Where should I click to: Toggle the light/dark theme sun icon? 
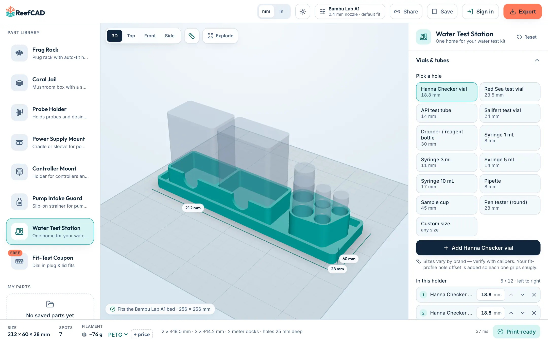[303, 11]
